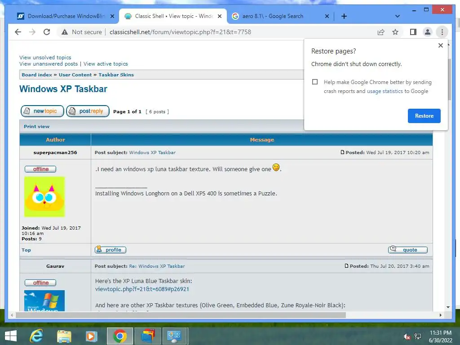460x345 pixels.
Task: Close the Classic Shell tab
Action: pyautogui.click(x=219, y=16)
